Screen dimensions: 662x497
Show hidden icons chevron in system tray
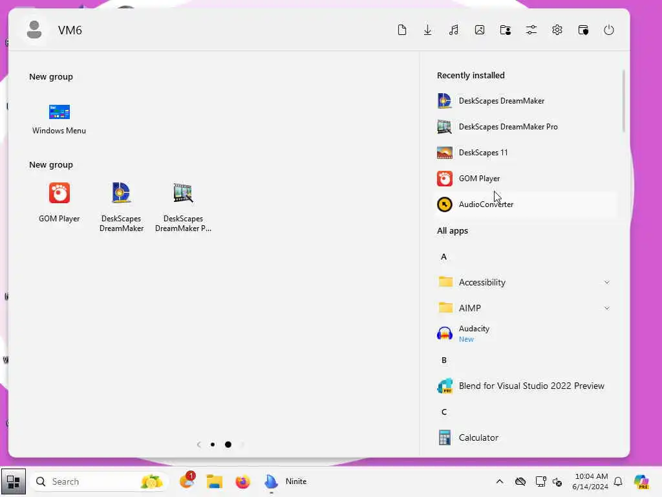(500, 481)
